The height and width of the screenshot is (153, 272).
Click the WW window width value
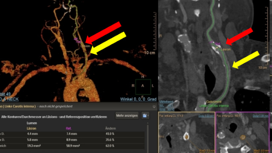point(166,110)
